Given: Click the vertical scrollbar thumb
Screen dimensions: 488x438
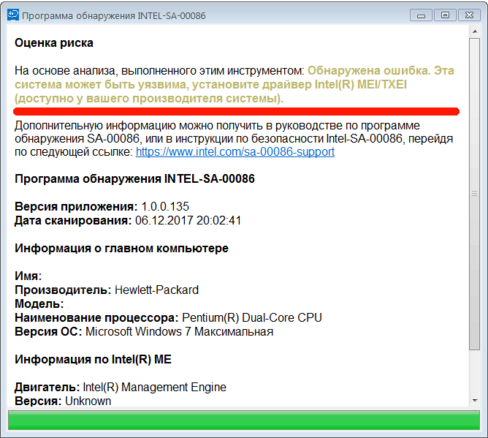Looking at the screenshot, I should (x=475, y=194).
